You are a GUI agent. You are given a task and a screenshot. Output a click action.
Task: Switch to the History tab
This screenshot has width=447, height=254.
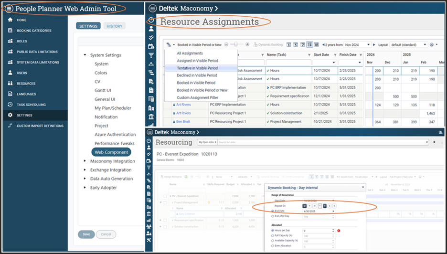point(114,26)
